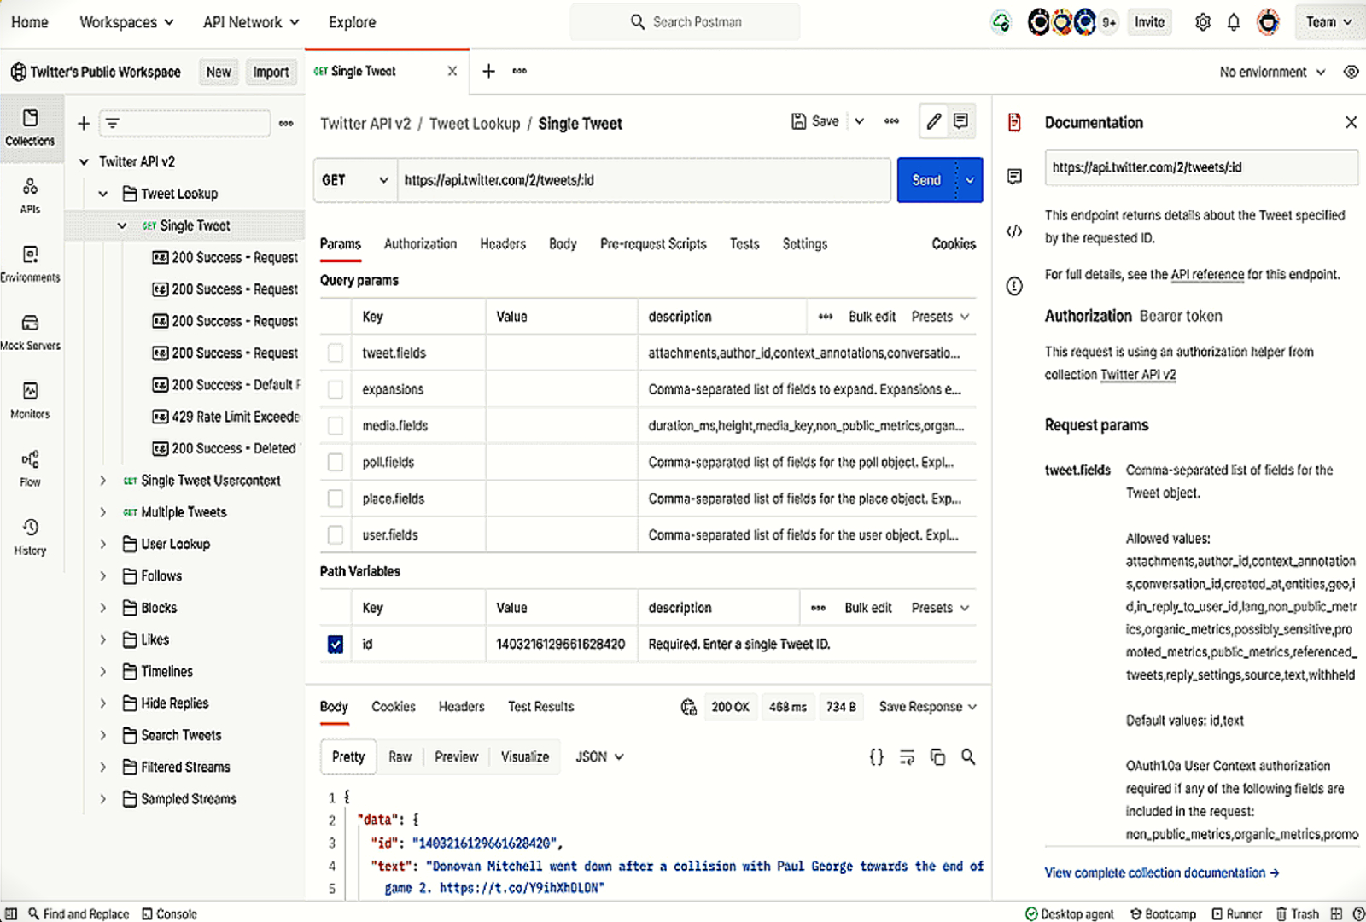
Task: Open the Test Results response tab
Action: 540,707
